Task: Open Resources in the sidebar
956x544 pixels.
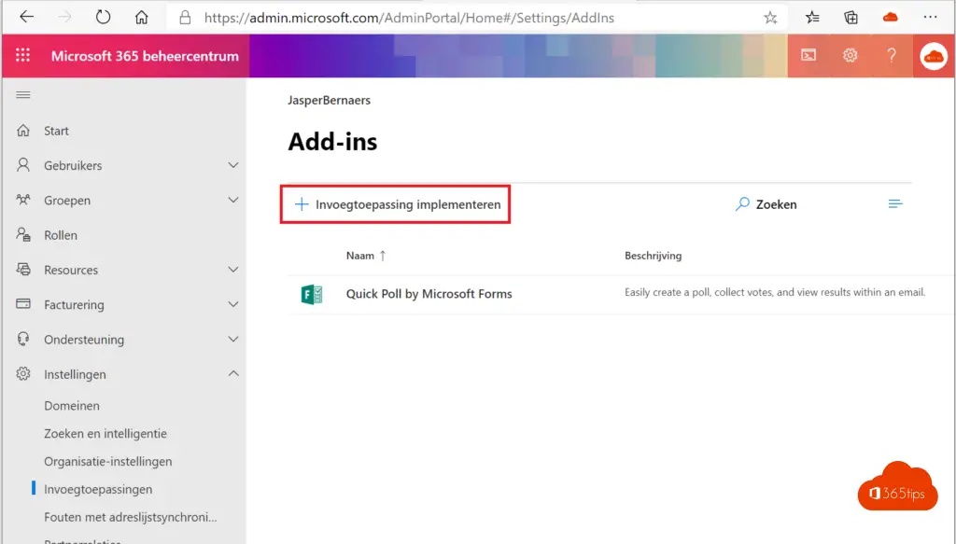Action: pos(71,270)
